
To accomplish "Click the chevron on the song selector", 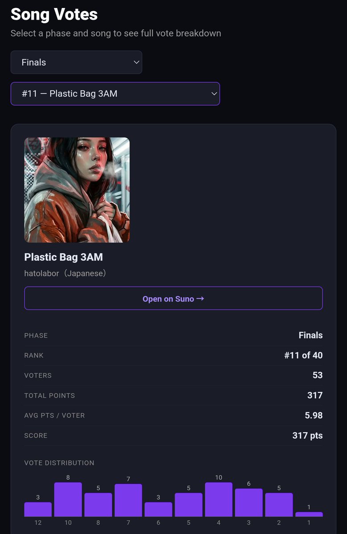I will (214, 94).
